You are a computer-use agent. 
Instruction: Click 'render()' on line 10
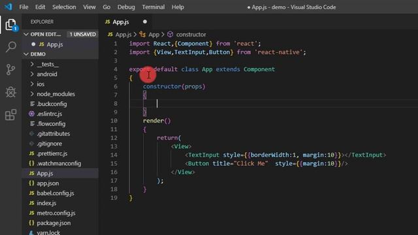(157, 121)
